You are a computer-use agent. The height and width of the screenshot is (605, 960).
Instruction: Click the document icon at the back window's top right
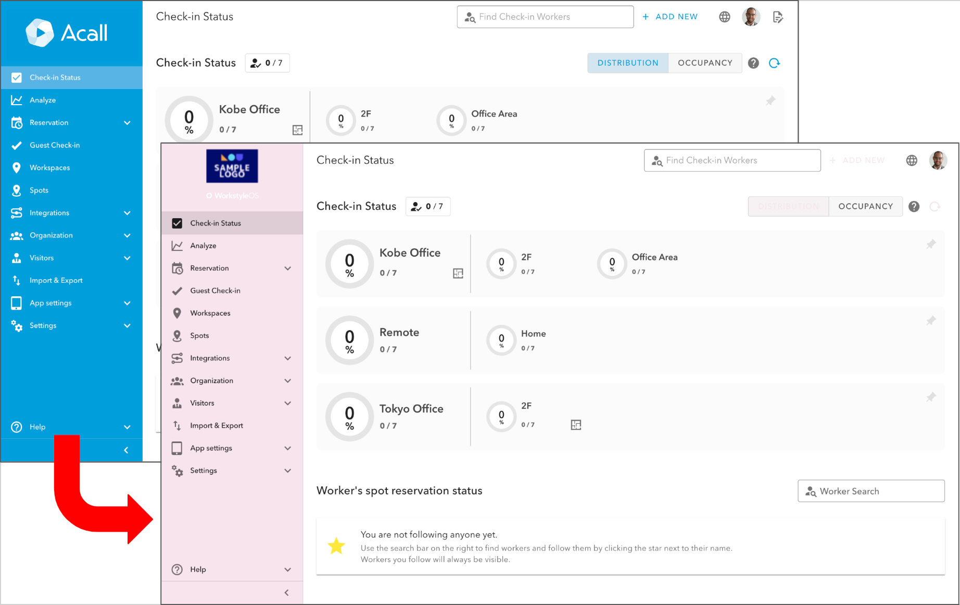click(x=778, y=17)
